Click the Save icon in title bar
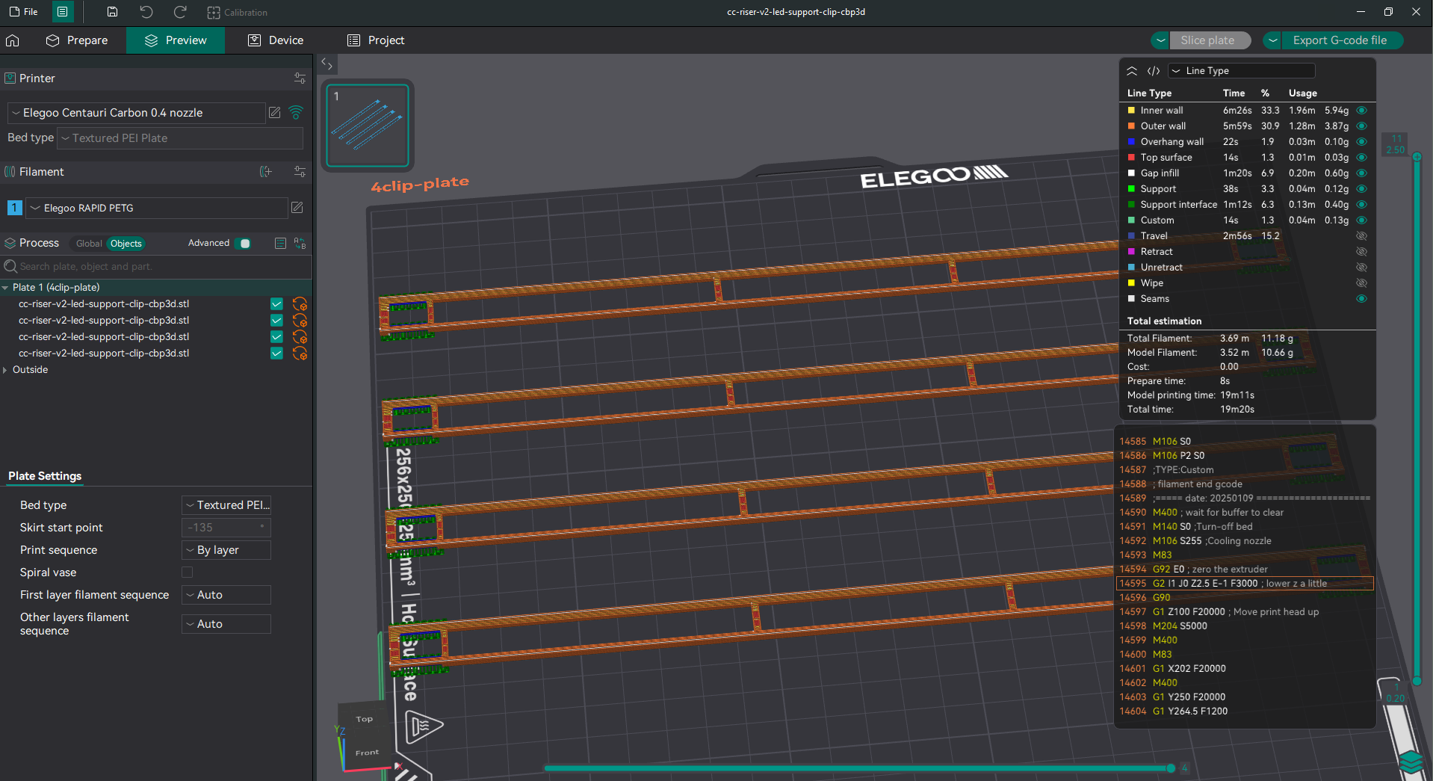Image resolution: width=1433 pixels, height=781 pixels. pyautogui.click(x=112, y=12)
